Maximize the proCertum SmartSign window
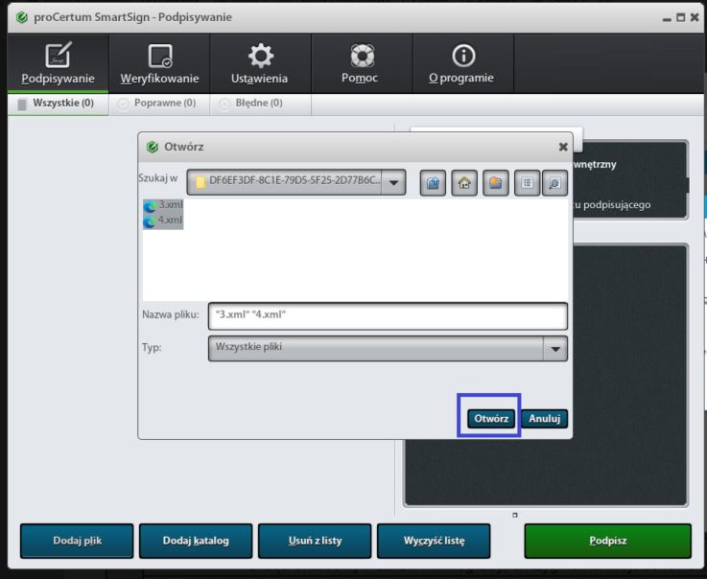The width and height of the screenshot is (707, 579). point(681,17)
